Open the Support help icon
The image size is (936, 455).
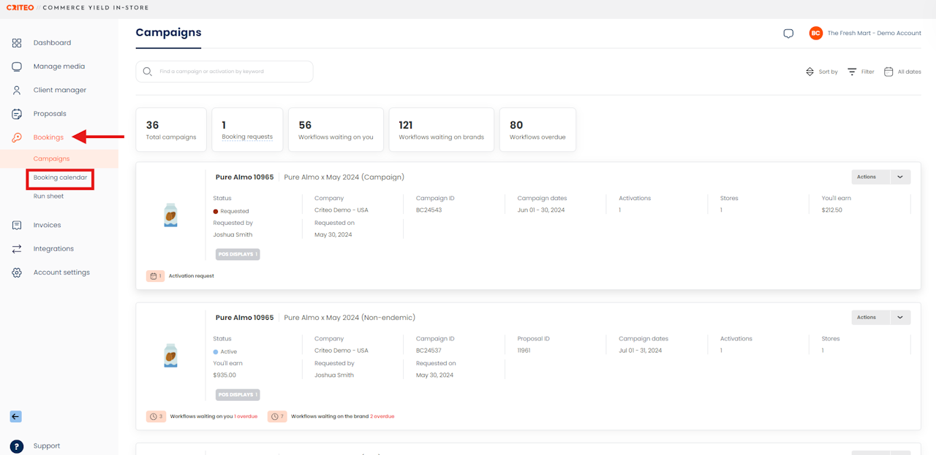coord(17,446)
